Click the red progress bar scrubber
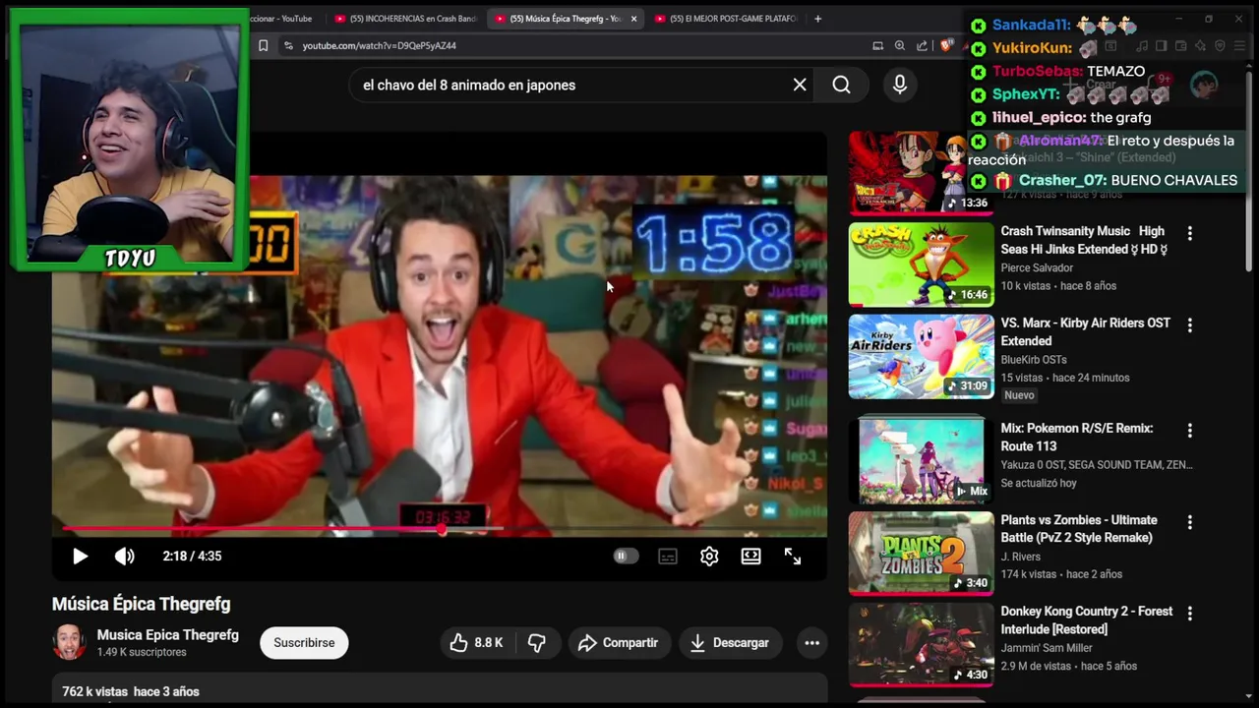 442,529
